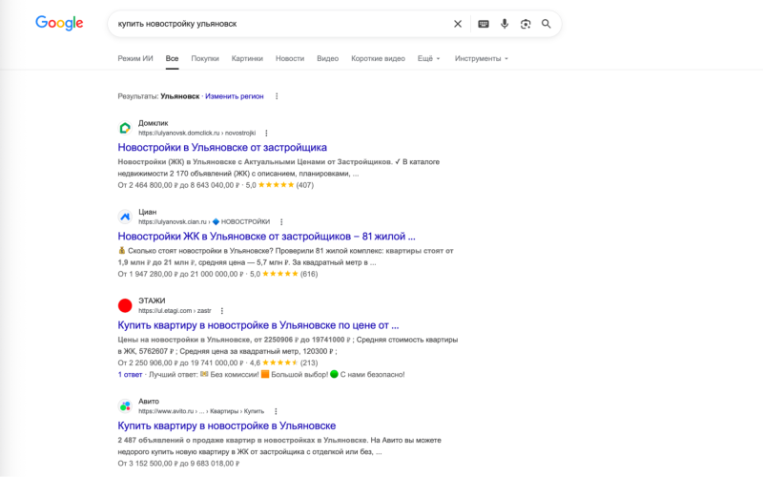Open Новостройки в Ульяновске от застройщика result
Image resolution: width=763 pixels, height=477 pixels.
(x=222, y=147)
